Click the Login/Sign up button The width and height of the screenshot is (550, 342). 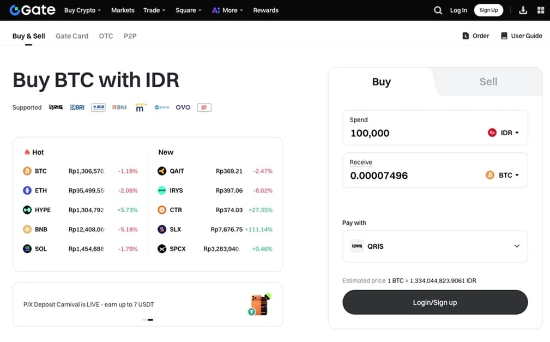[435, 302]
